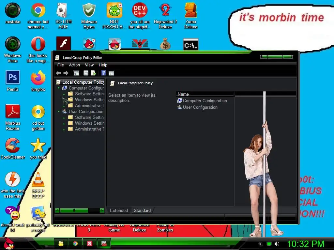This screenshot has width=334, height=250.
Task: Select the Dev C++ 'you all are too stupid' icon
Action: 140,16
